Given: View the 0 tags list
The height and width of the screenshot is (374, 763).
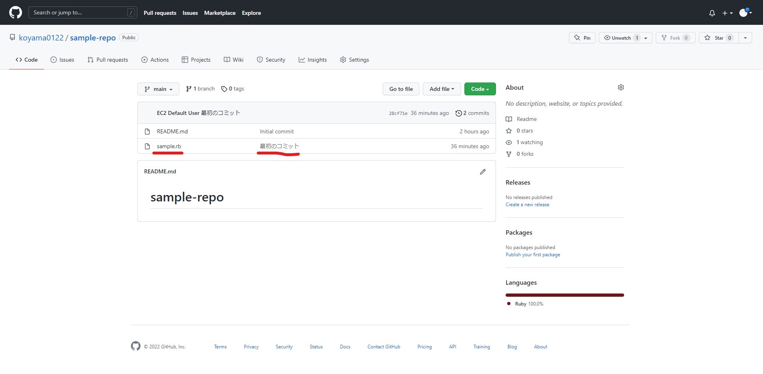Looking at the screenshot, I should (x=233, y=89).
